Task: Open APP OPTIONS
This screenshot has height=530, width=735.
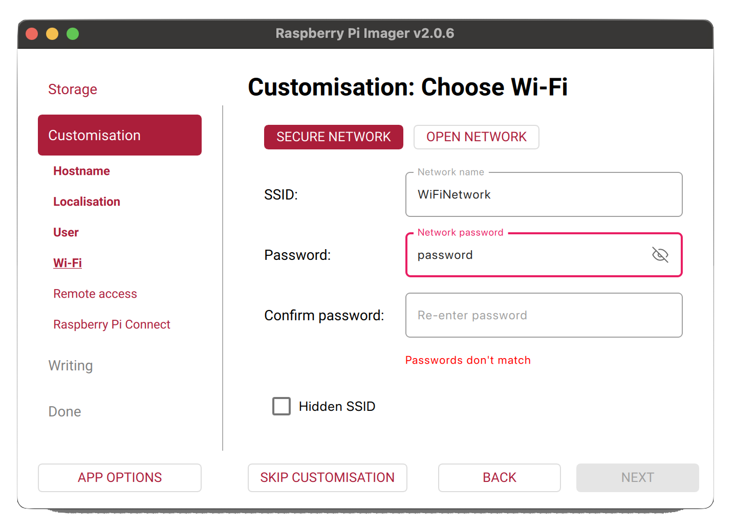Action: tap(119, 477)
